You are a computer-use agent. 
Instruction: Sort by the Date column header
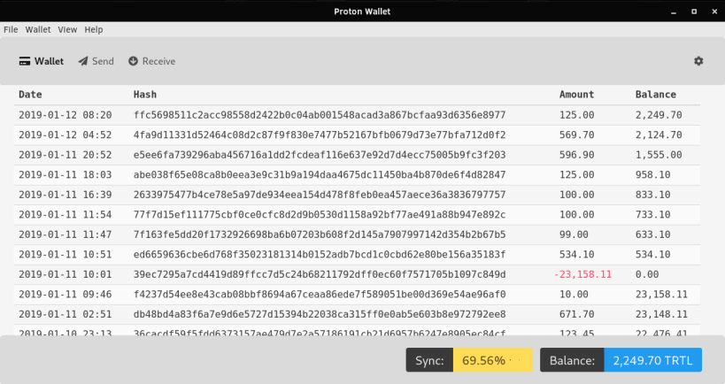30,95
